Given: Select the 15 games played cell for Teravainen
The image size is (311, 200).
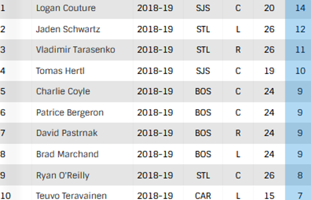Looking at the screenshot, I should click(269, 195).
